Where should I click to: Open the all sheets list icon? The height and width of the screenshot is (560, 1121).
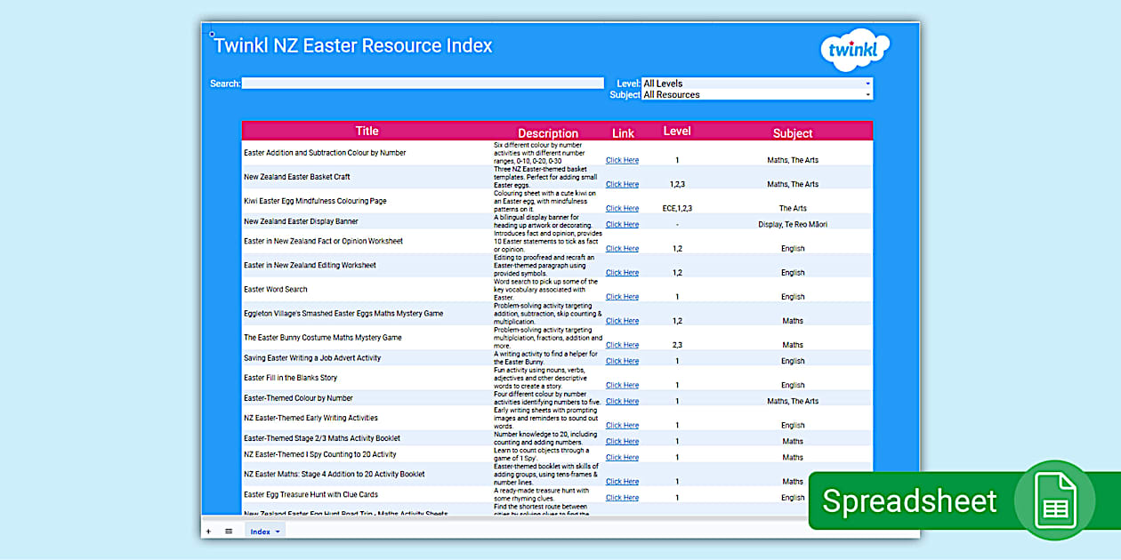point(228,531)
